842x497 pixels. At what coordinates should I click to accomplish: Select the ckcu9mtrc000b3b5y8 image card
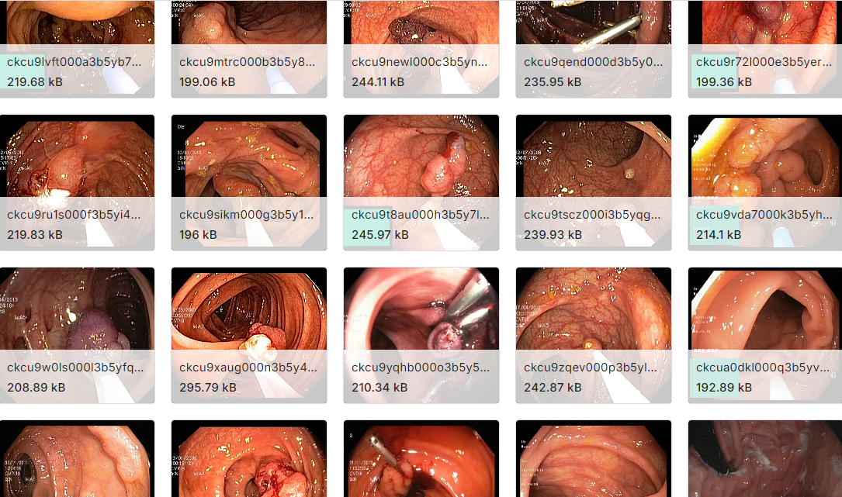(249, 48)
